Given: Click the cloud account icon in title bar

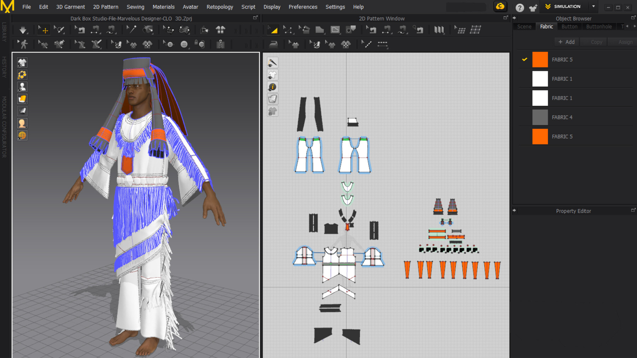Looking at the screenshot, I should tap(500, 6).
